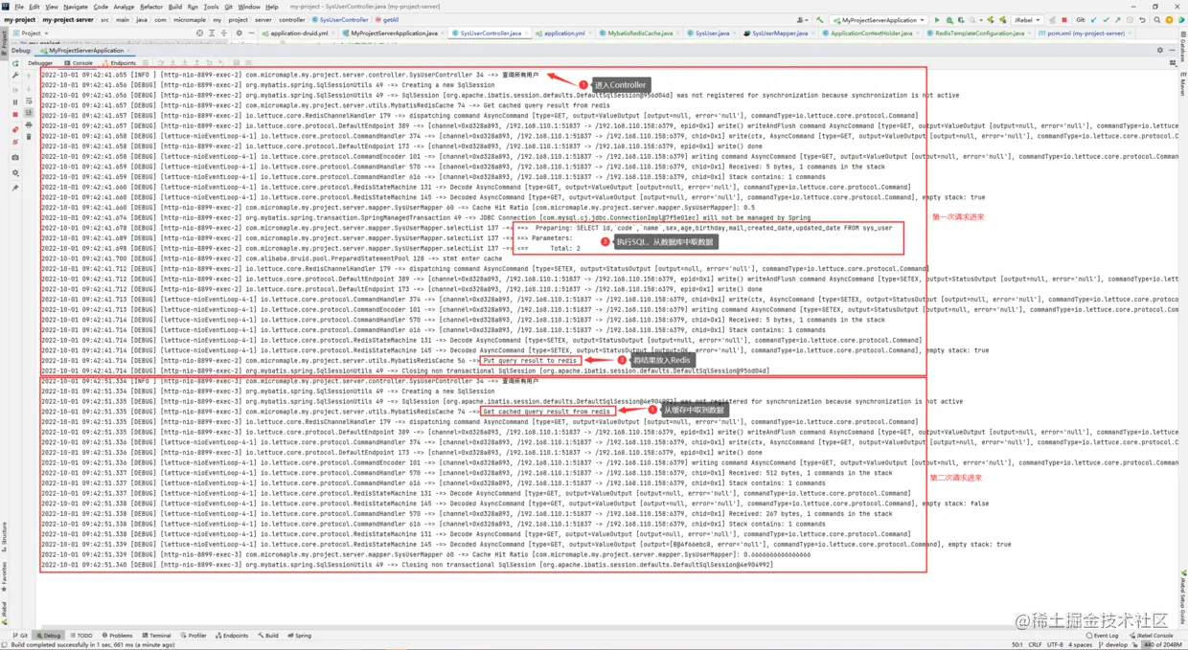The width and height of the screenshot is (1188, 650).
Task: Rerun the debug session icon
Action: pyautogui.click(x=15, y=63)
